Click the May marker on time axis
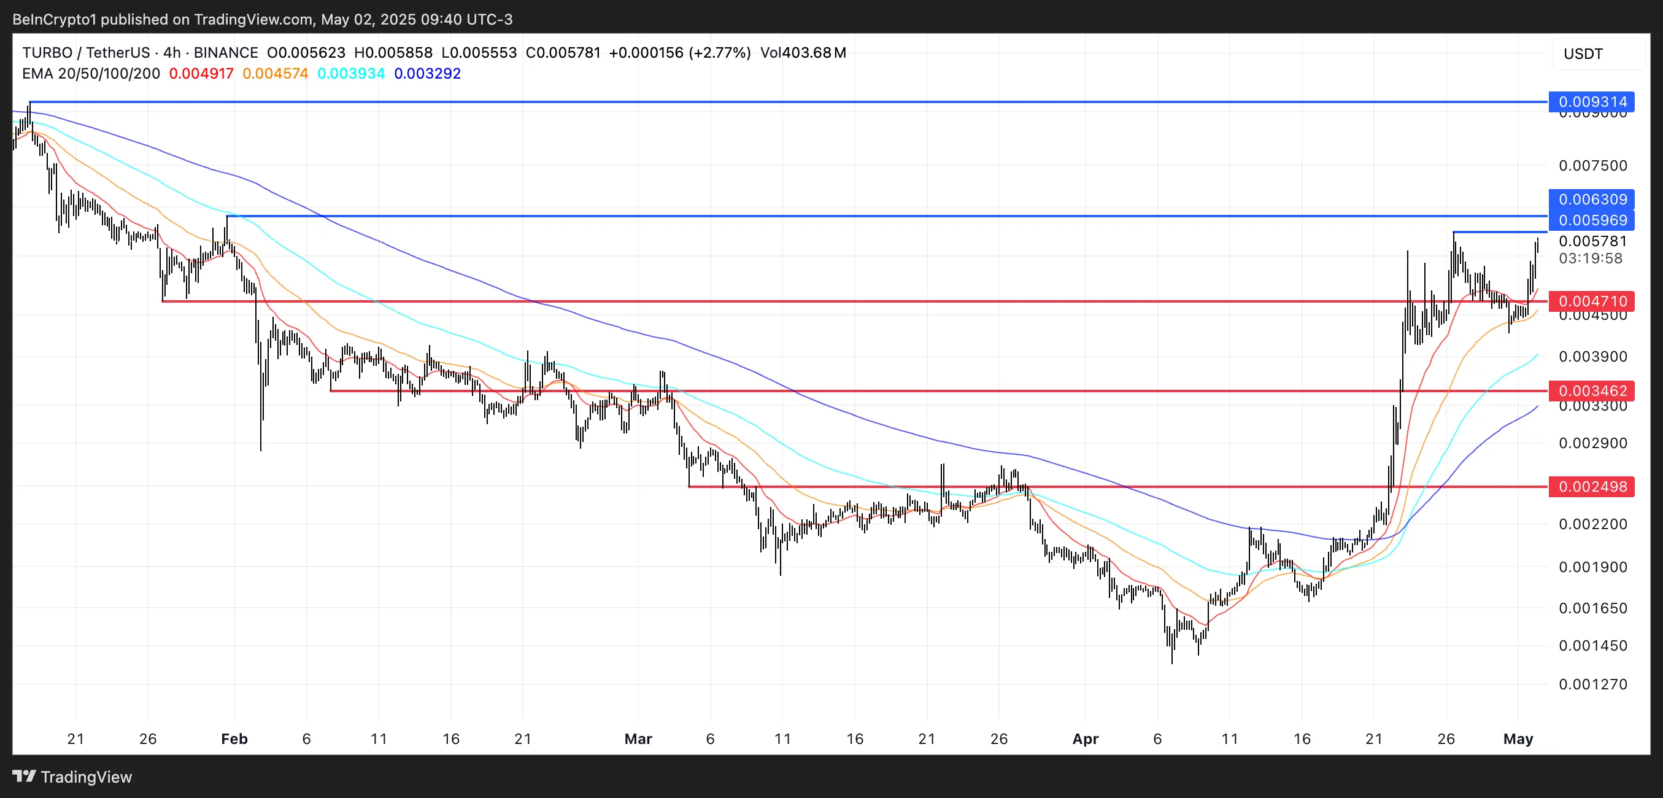This screenshot has height=798, width=1663. (1518, 738)
